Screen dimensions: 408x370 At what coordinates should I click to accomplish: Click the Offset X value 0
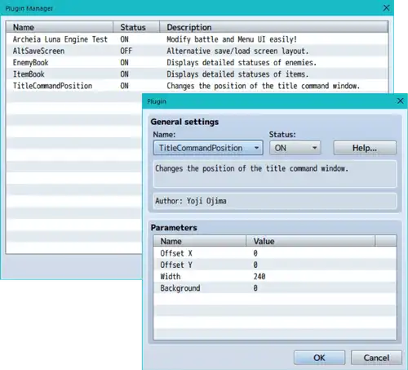(255, 253)
